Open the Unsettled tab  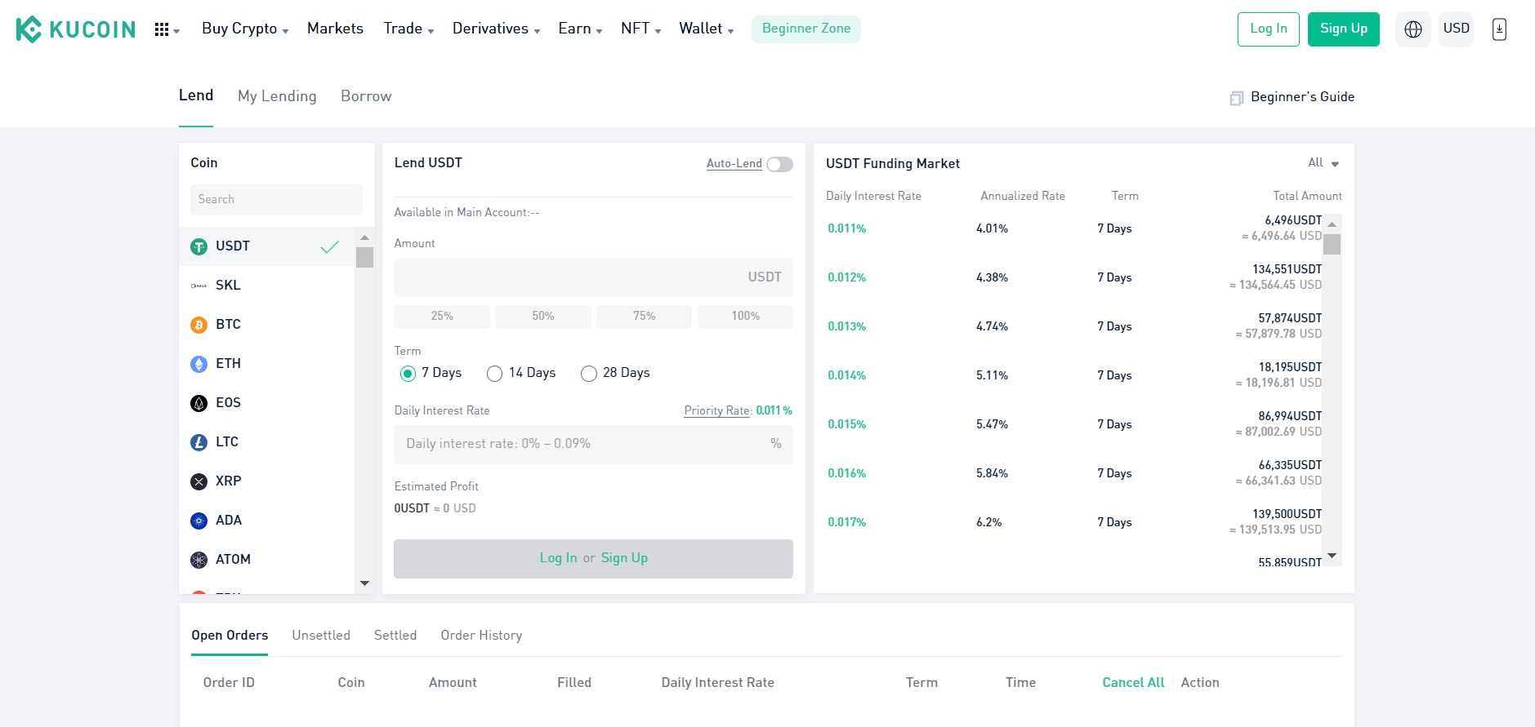pos(321,636)
